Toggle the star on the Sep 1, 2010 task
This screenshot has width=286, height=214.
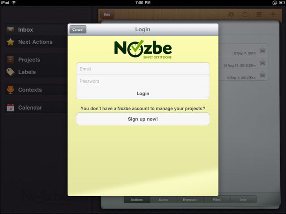coord(262,74)
